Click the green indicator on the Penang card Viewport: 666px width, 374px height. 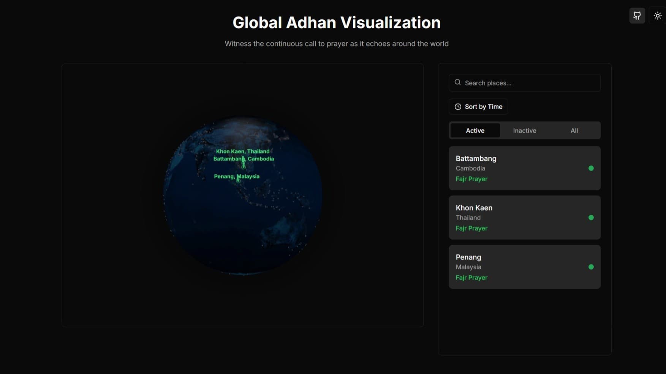click(591, 267)
